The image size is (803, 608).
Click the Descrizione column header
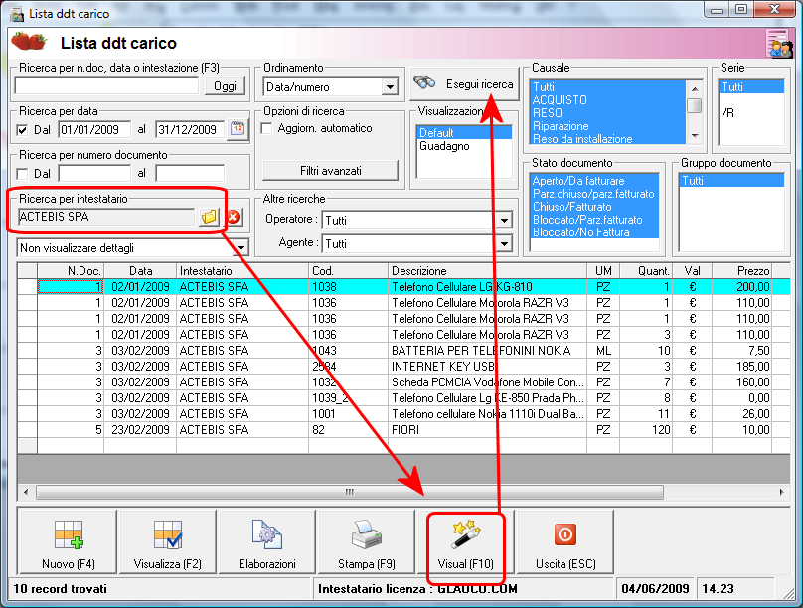pyautogui.click(x=488, y=271)
